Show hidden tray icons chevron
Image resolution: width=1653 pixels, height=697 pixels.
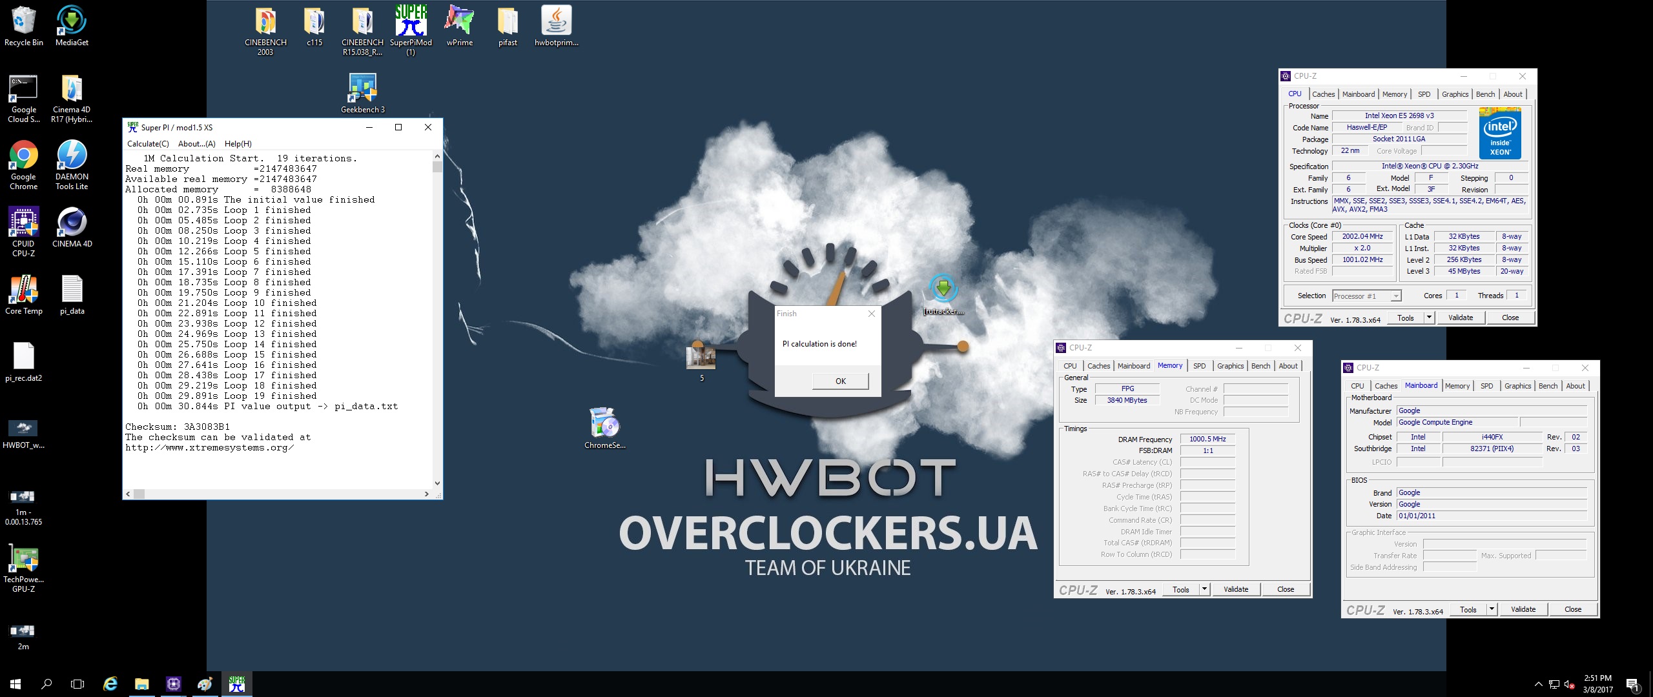coord(1539,685)
